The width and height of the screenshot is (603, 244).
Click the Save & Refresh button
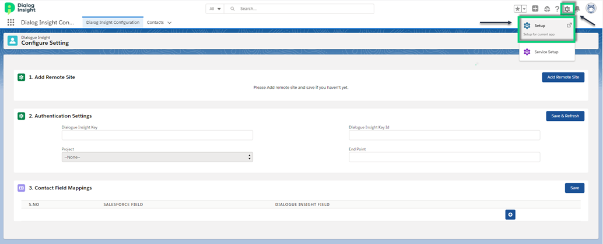(x=565, y=116)
